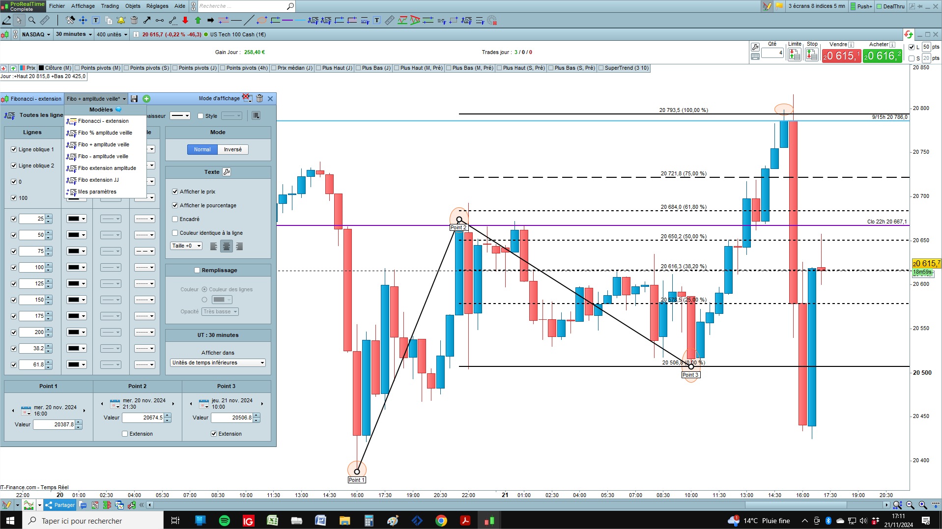
Task: Launch Chrome from the taskbar
Action: (x=441, y=521)
